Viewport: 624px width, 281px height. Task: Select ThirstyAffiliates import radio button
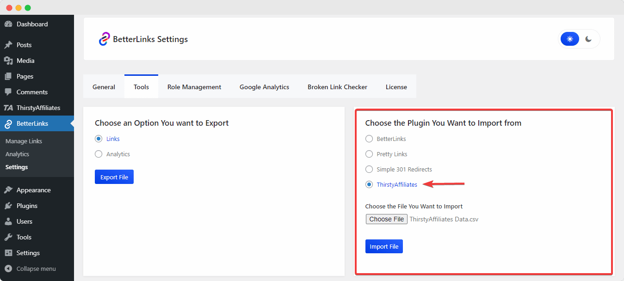[x=369, y=184]
